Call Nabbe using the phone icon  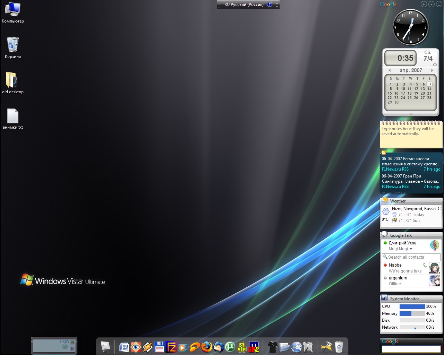click(x=425, y=265)
